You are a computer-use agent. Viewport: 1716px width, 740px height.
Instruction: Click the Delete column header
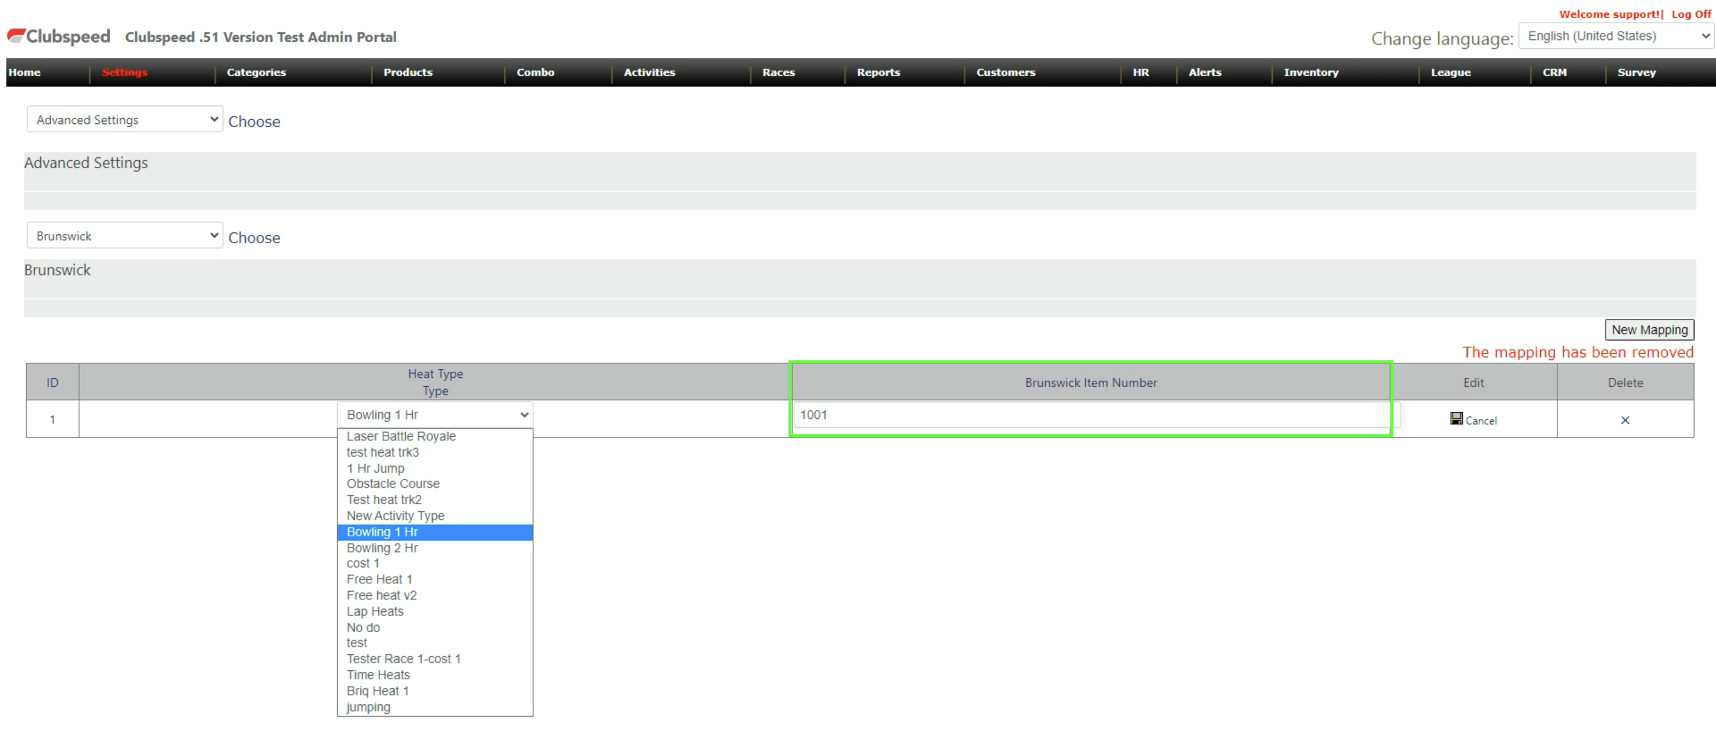(1625, 383)
